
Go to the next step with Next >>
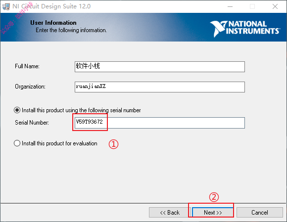tap(213, 213)
